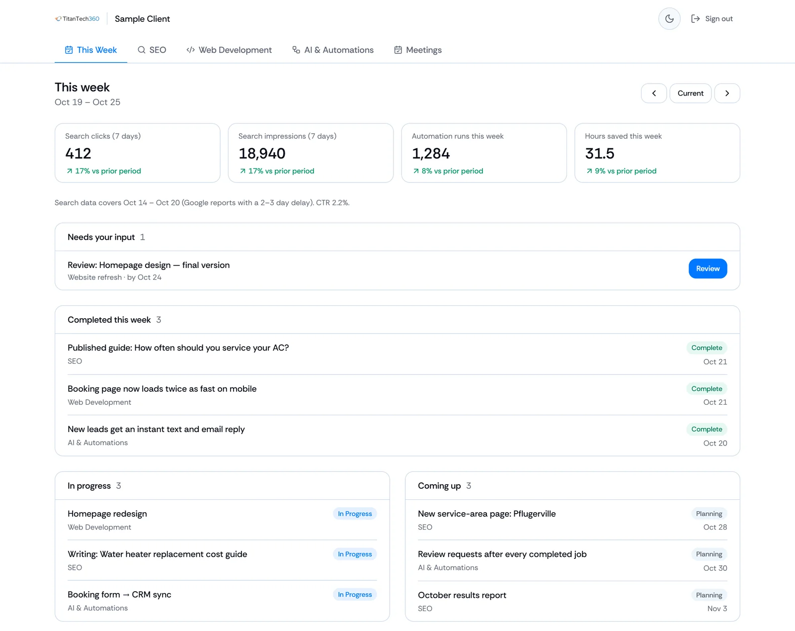
Task: Switch to the SEO tab
Action: 152,50
